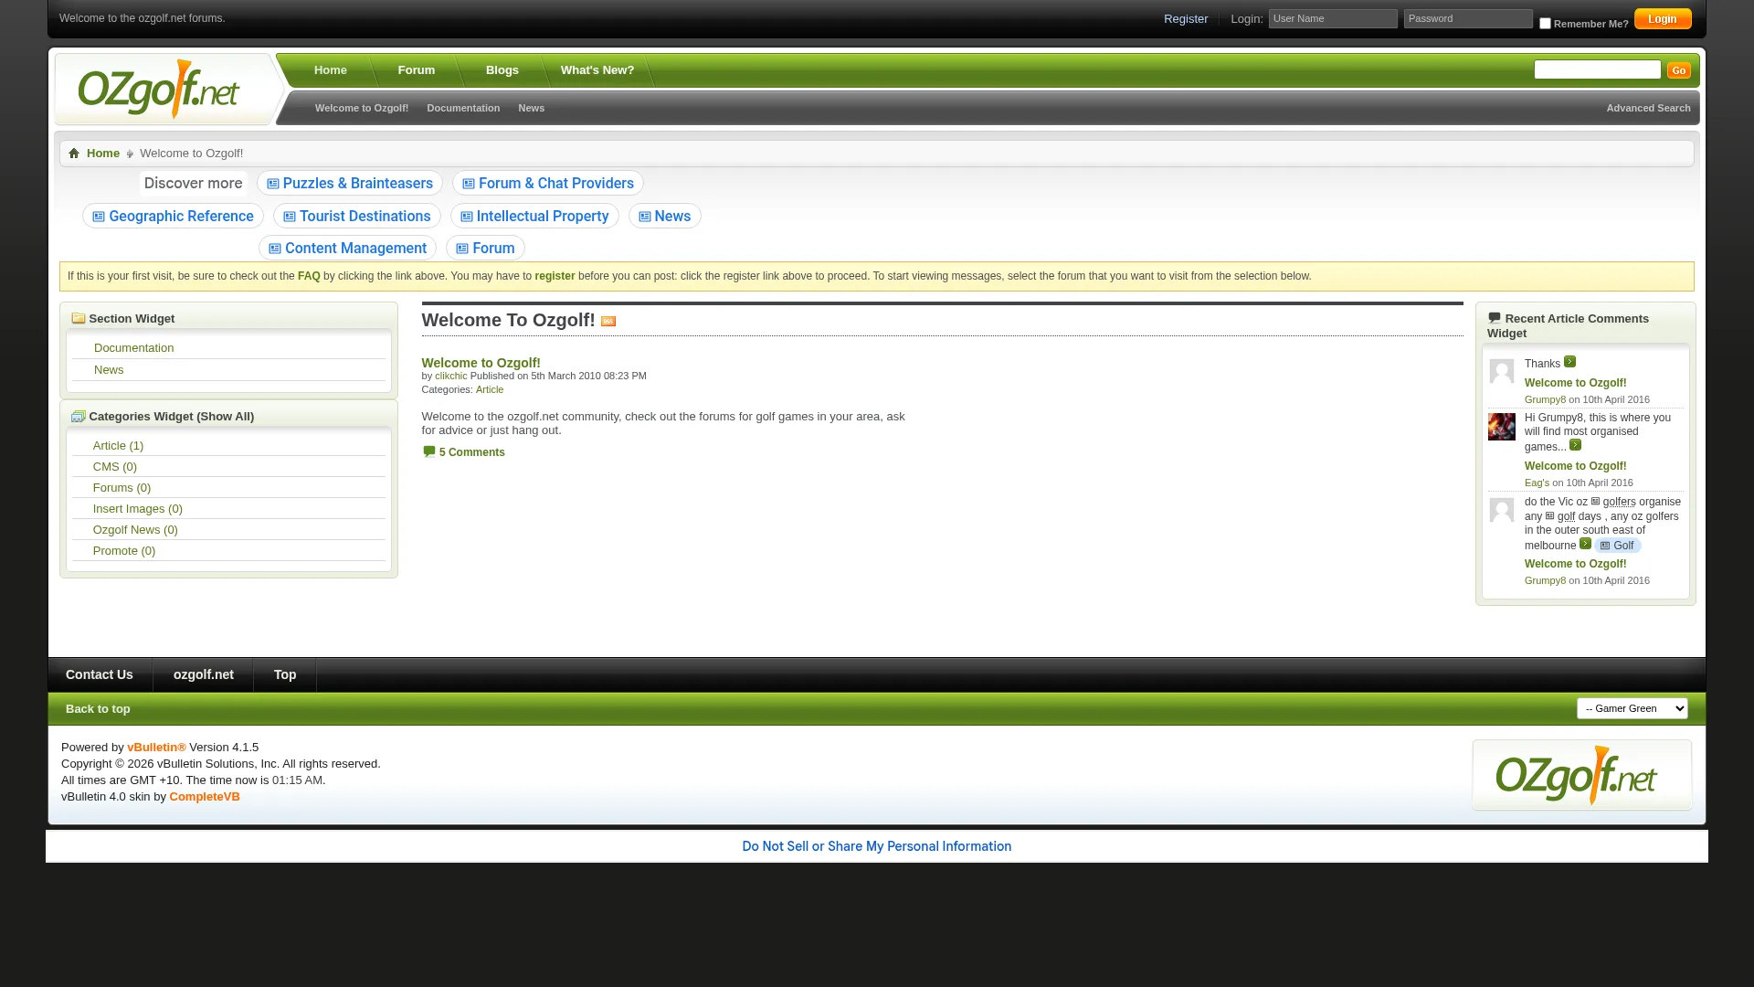
Task: Open the vBulletin® link in footer
Action: pyautogui.click(x=156, y=748)
